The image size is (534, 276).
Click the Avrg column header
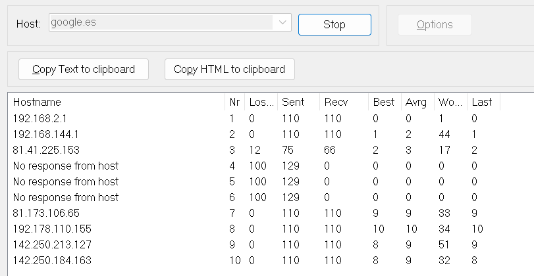pyautogui.click(x=416, y=103)
